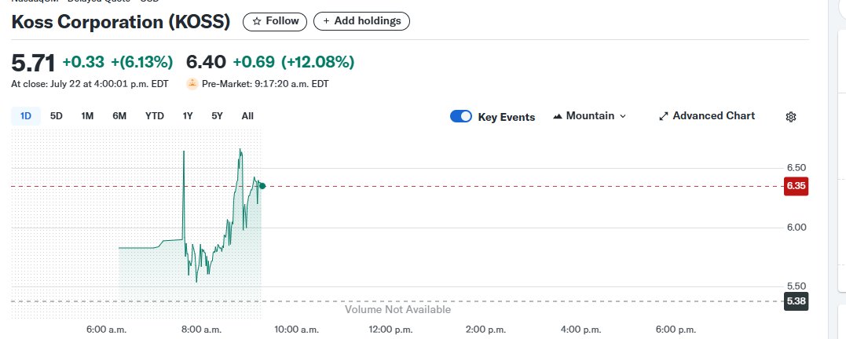Click the 'At close: July 22' timestamp

tap(90, 84)
